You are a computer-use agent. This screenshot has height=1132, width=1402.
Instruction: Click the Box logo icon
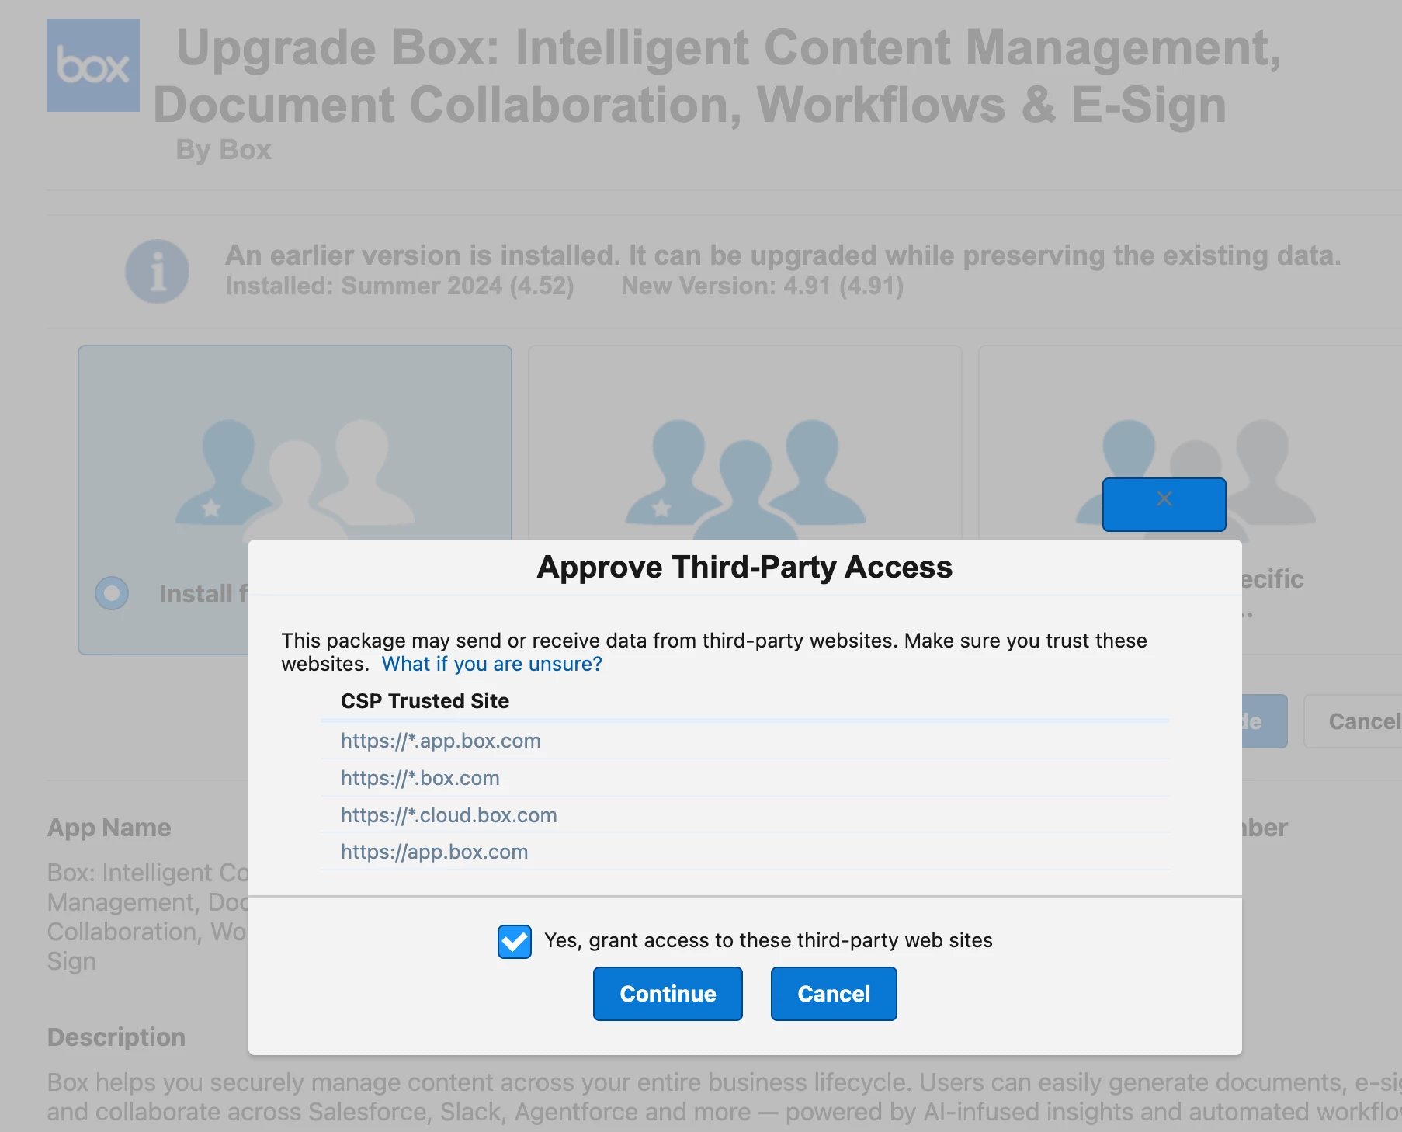[x=93, y=65]
